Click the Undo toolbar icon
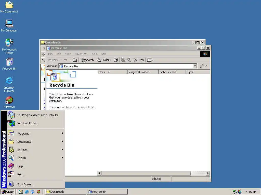The height and width of the screenshot is (195, 261). 141,60
